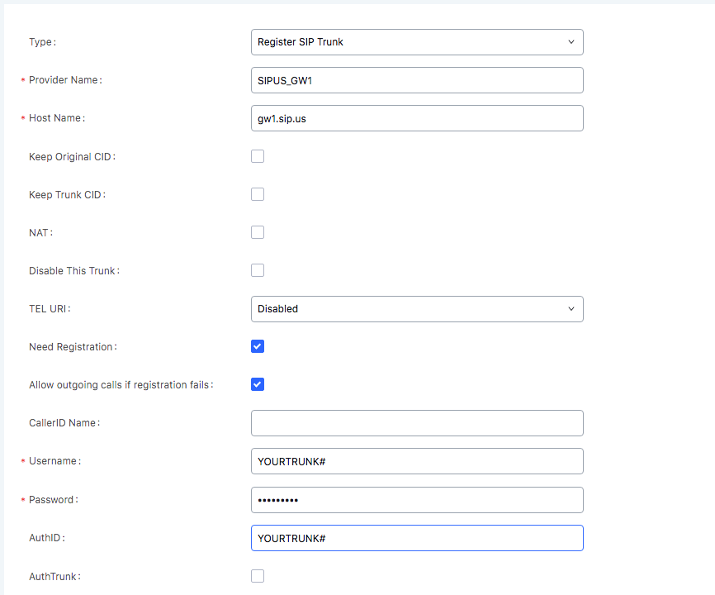Tick the Keep Trunk CID checkbox
Screen dimensions: 715x595
[258, 194]
